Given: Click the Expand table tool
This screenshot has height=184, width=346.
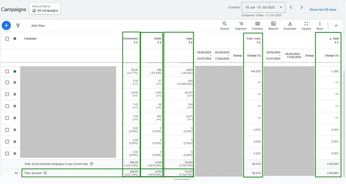Looking at the screenshot, I should pyautogui.click(x=306, y=26).
